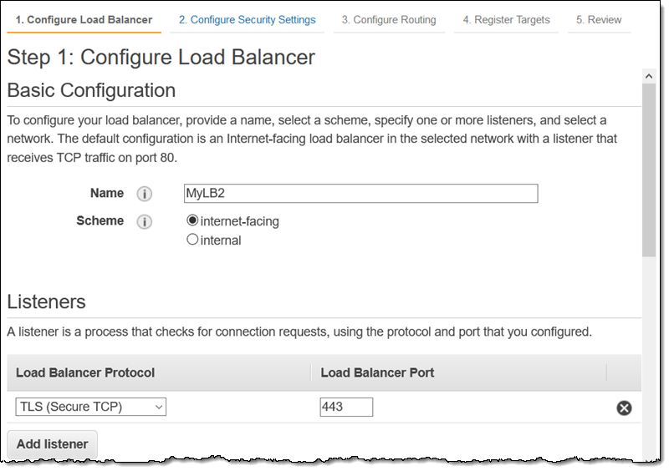Viewport: 669px width, 471px height.
Task: Open the Register Targets step tab
Action: 507,19
